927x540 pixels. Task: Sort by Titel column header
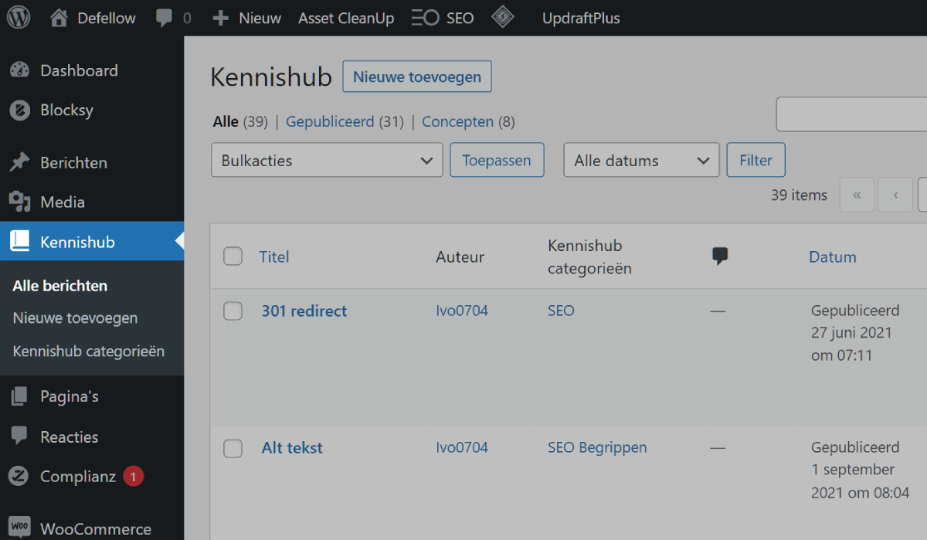point(274,256)
